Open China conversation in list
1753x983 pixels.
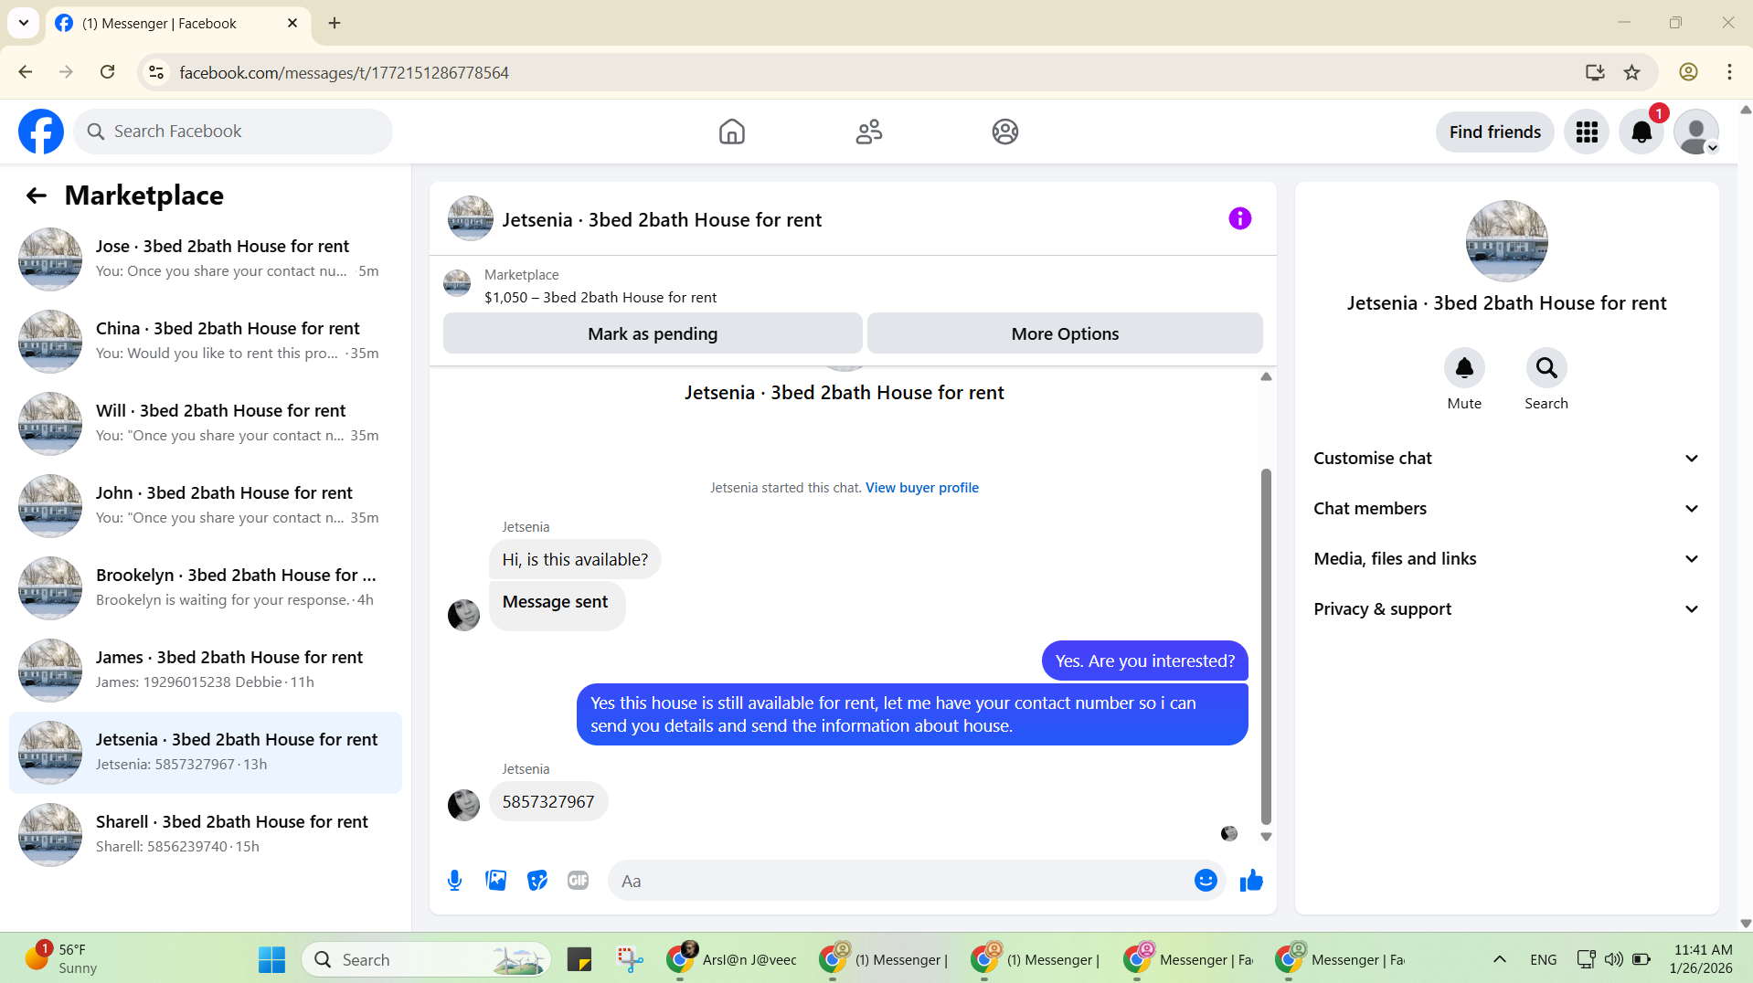pos(206,342)
